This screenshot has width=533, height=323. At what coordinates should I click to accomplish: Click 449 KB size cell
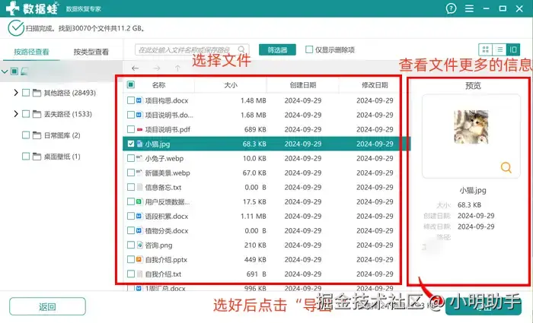click(x=255, y=260)
